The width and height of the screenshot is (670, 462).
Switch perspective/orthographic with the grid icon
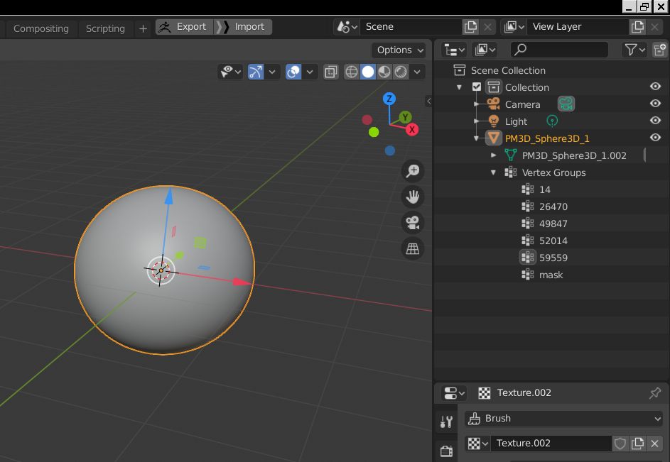[413, 248]
